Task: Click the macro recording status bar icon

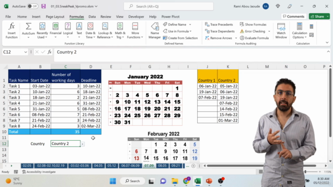Action: (x=16, y=172)
